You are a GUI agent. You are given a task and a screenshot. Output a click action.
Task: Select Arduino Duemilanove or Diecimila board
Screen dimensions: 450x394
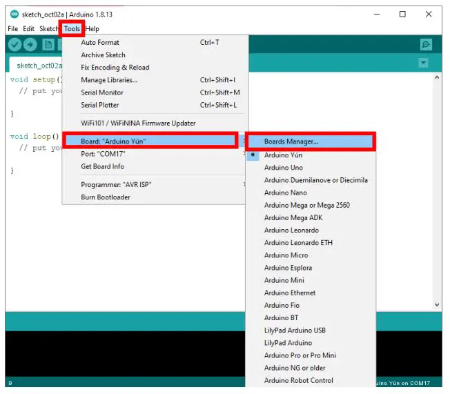pyautogui.click(x=311, y=180)
